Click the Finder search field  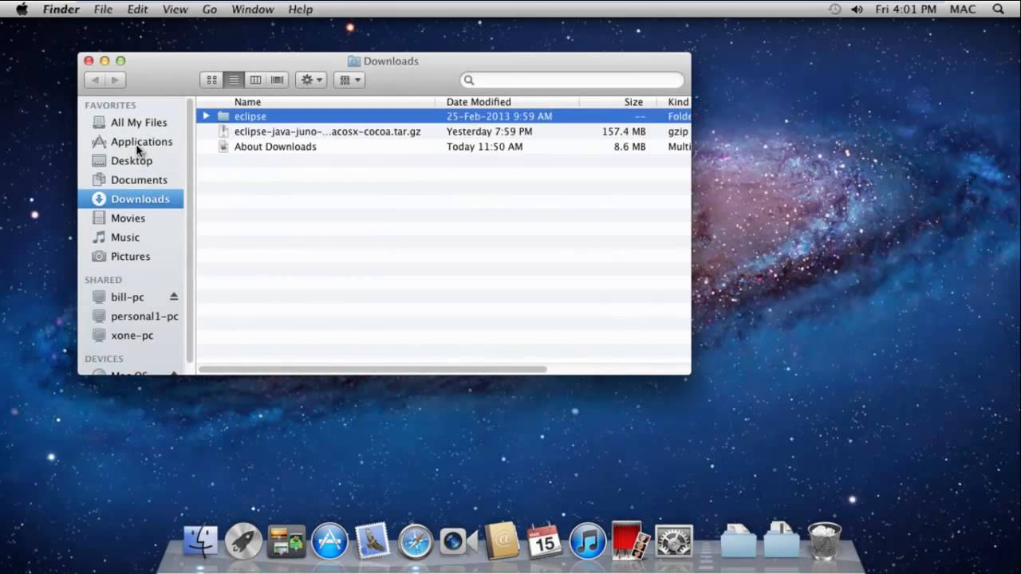point(572,80)
